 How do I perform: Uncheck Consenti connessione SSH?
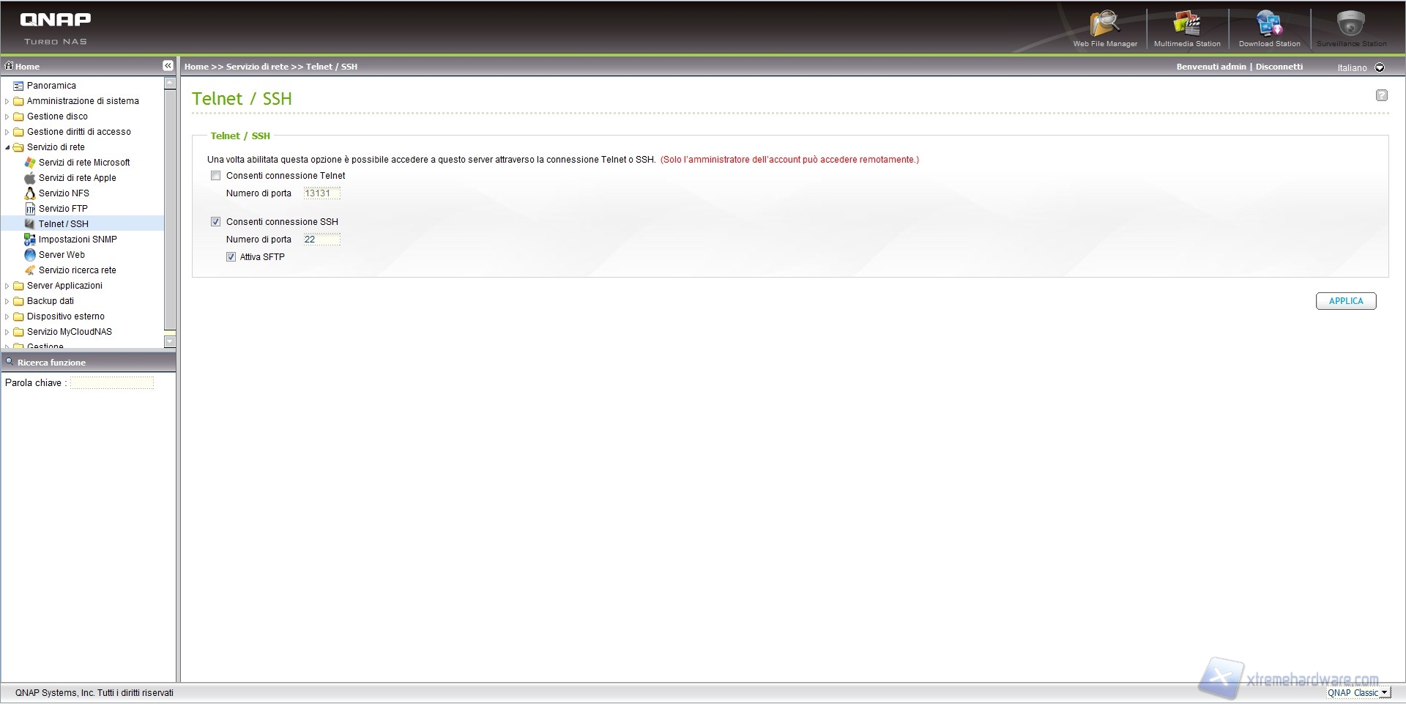point(216,222)
